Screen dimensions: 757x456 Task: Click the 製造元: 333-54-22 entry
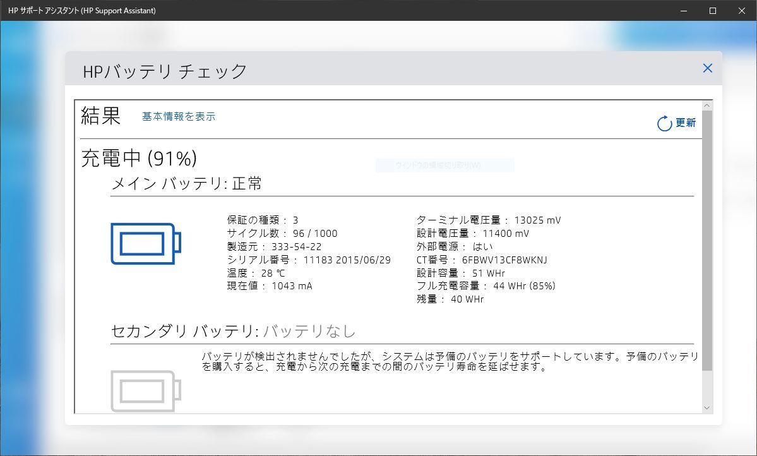[274, 246]
